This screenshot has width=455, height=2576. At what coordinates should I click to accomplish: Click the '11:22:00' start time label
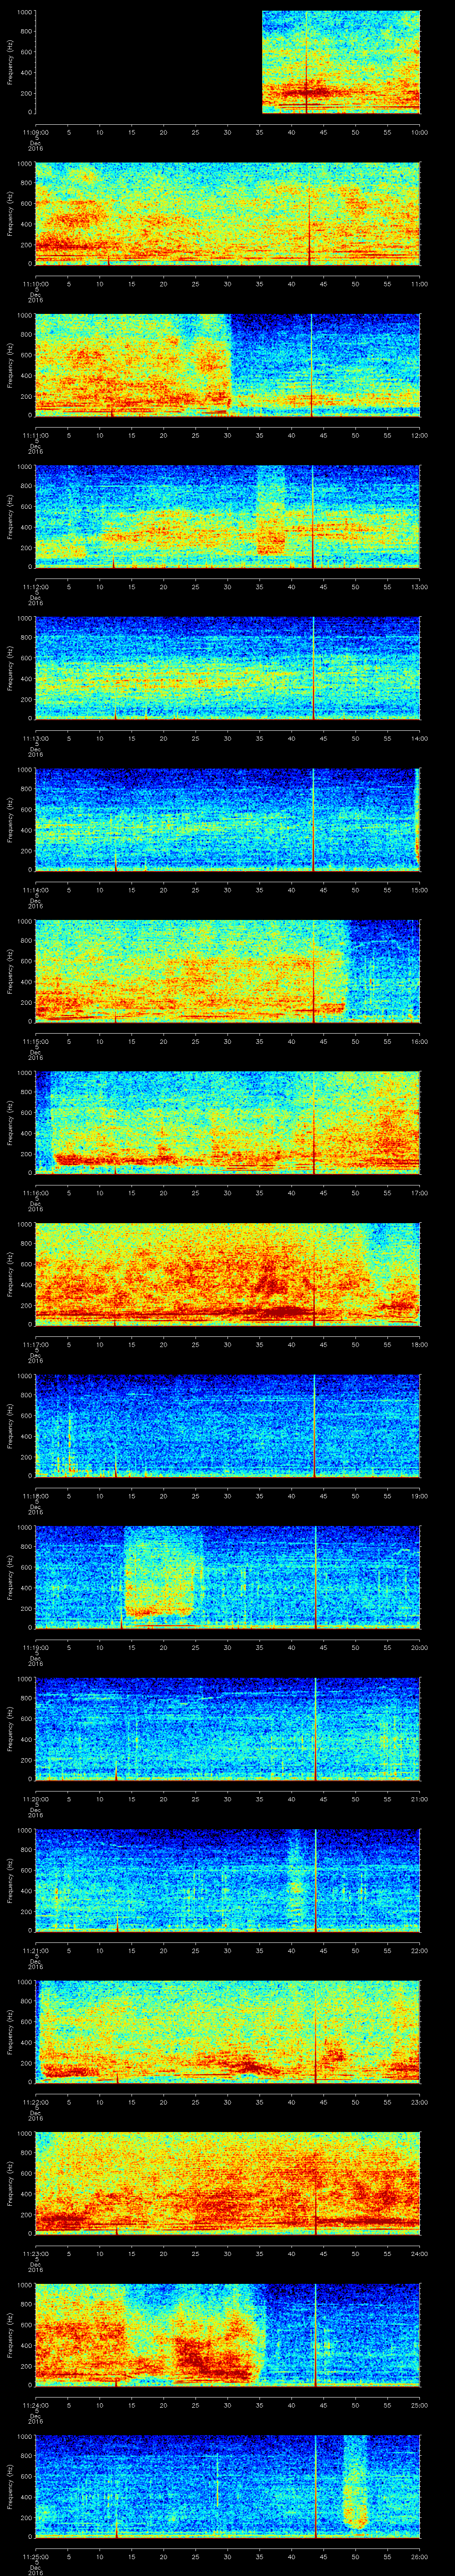(35, 2101)
